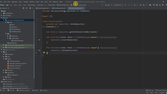Open the Profiler tool window
This screenshot has height=94, width=167.
click(x=35, y=90)
